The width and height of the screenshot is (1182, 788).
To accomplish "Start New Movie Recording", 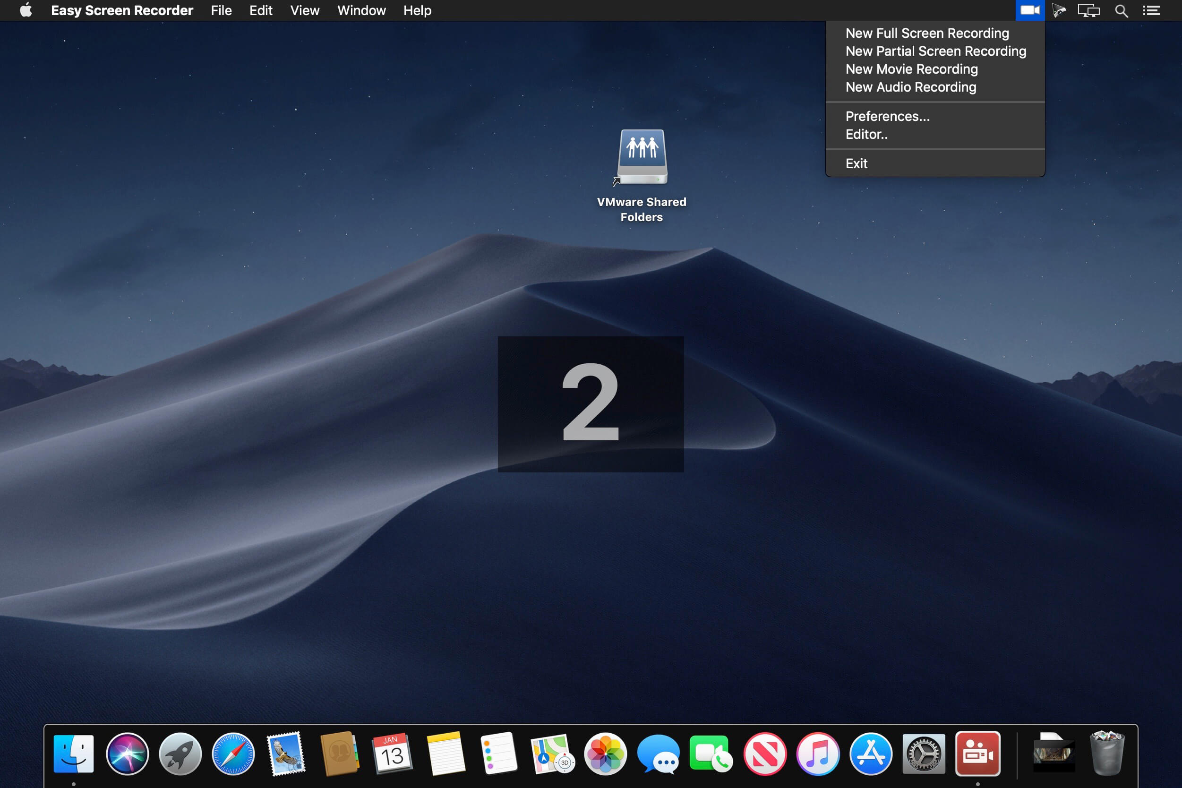I will tap(911, 69).
